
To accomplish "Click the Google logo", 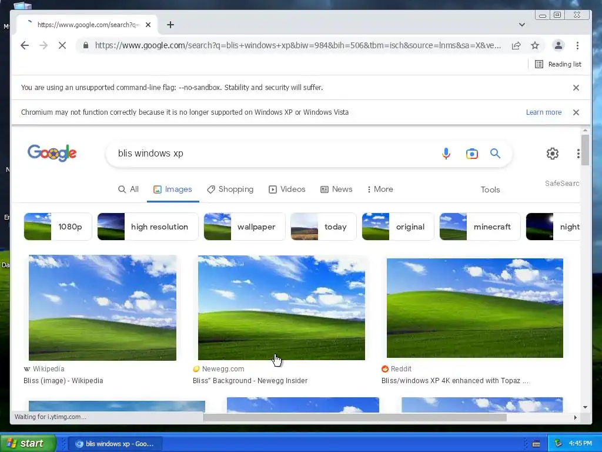I will [x=52, y=153].
